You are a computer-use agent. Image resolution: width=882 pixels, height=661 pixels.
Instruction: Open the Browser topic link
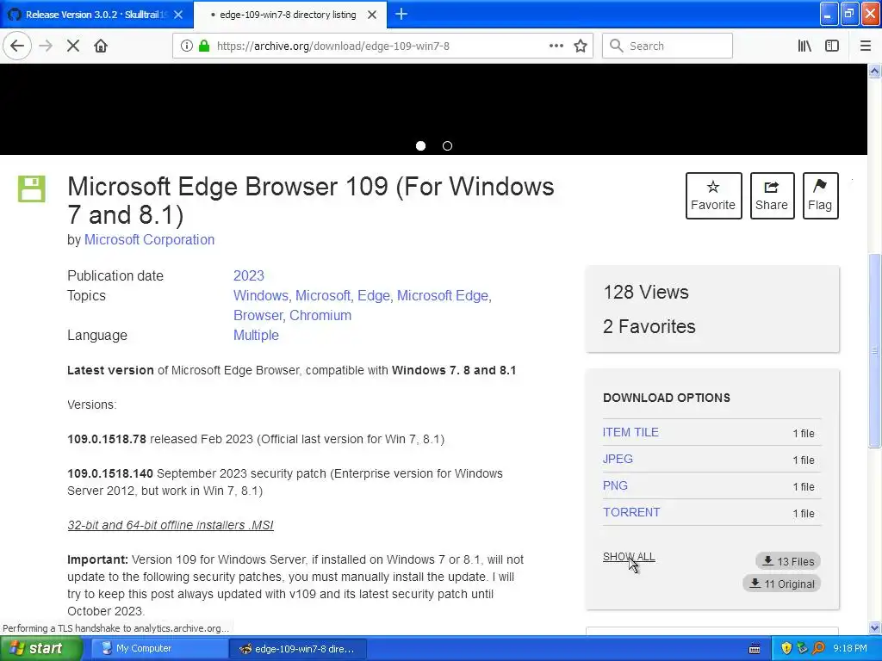tap(258, 315)
